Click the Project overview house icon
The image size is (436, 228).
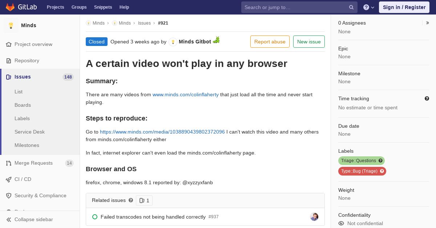click(9, 45)
